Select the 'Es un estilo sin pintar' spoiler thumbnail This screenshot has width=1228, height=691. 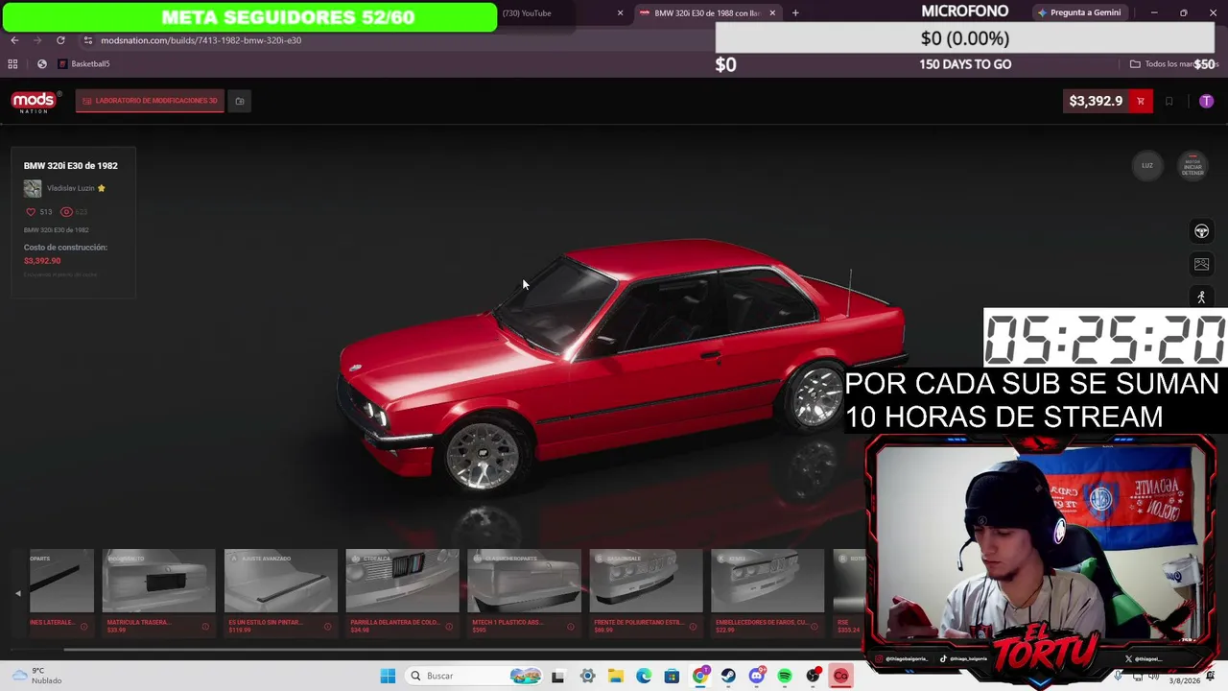coord(280,581)
